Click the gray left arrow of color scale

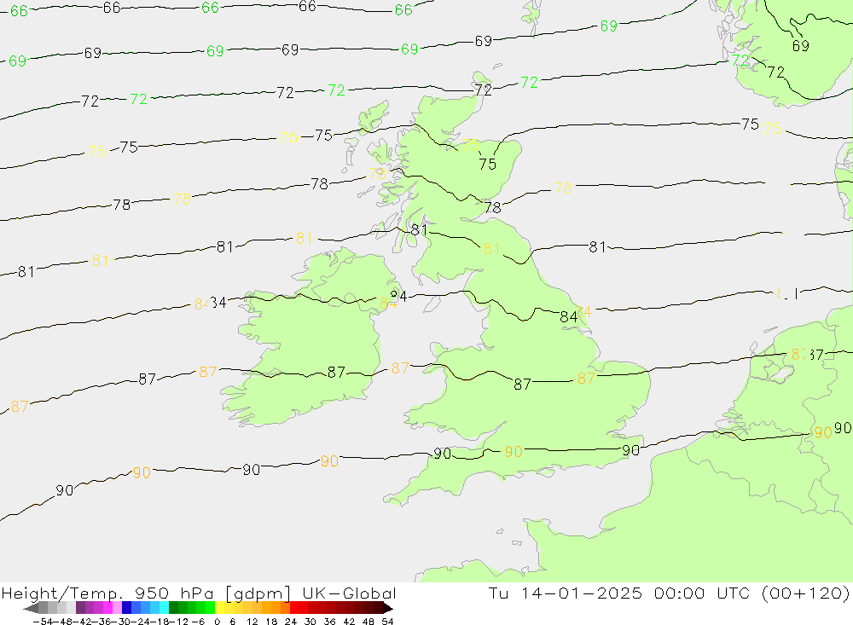pos(31,608)
